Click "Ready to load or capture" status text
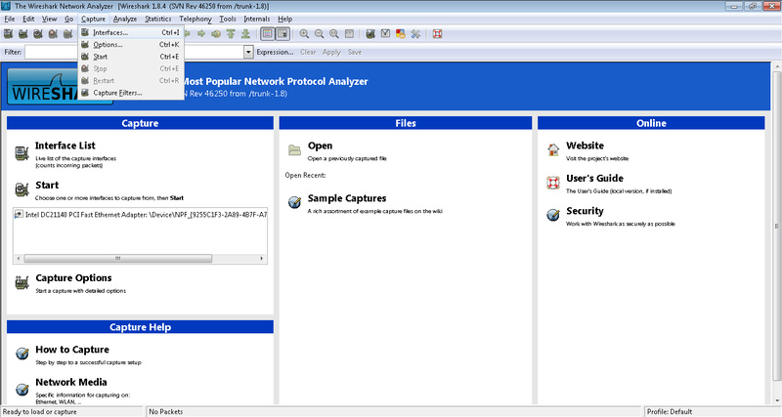The height and width of the screenshot is (417, 782). click(x=39, y=412)
